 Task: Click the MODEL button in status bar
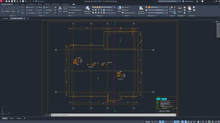147,122
